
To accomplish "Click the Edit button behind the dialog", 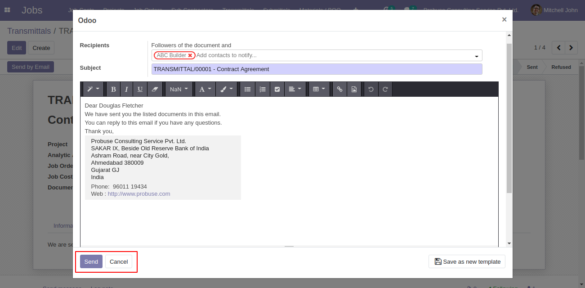I will pyautogui.click(x=17, y=48).
